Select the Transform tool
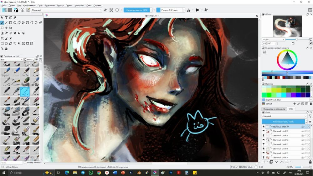313x176 pixels. [x=2, y=28]
